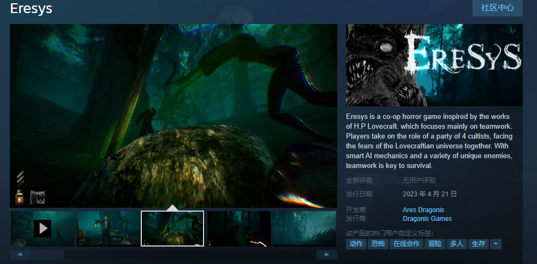The width and height of the screenshot is (537, 264).
Task: Open the 社区中心 community hub
Action: [497, 8]
